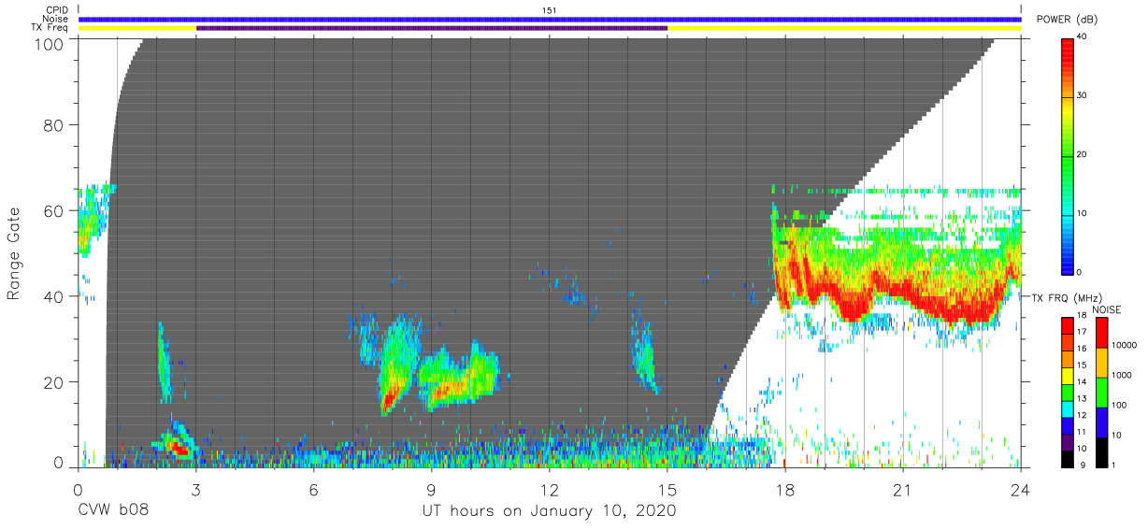The image size is (1148, 530).
Task: Pick the green swatch of the noise legend
Action: tap(1101, 392)
